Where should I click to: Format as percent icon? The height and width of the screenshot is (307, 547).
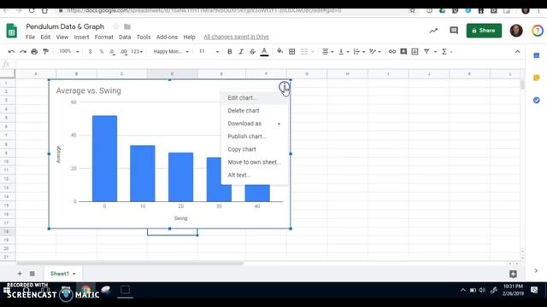tap(102, 51)
